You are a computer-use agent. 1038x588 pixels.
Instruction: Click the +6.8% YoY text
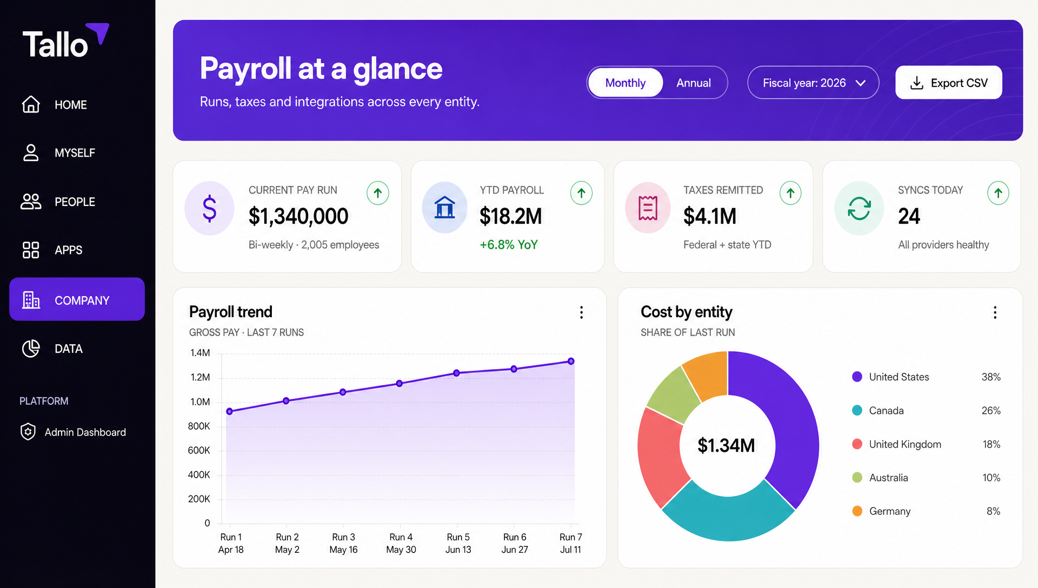509,245
